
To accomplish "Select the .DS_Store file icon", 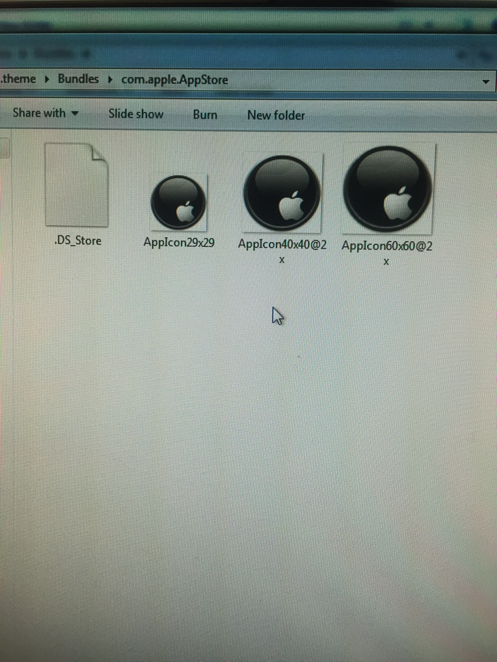I will point(76,185).
